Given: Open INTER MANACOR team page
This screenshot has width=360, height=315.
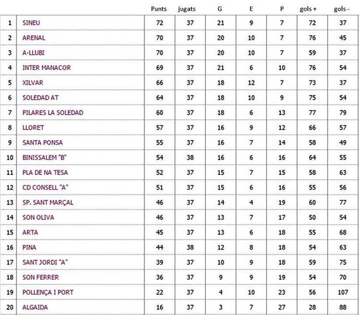Looking at the screenshot, I should [47, 67].
